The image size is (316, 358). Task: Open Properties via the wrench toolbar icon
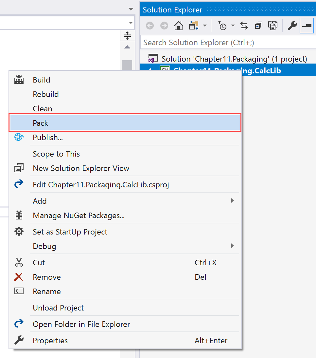pos(292,26)
